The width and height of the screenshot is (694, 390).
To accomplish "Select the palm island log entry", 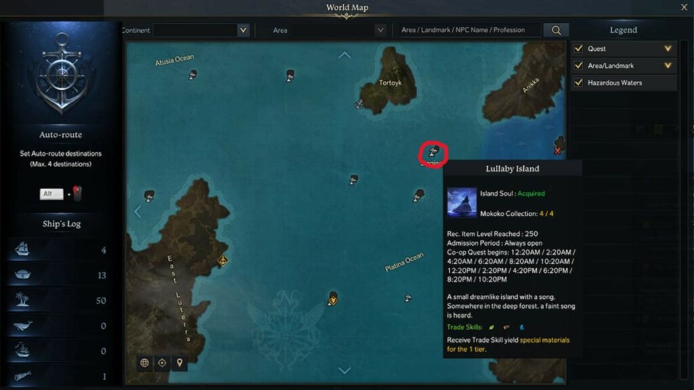I will 60,300.
